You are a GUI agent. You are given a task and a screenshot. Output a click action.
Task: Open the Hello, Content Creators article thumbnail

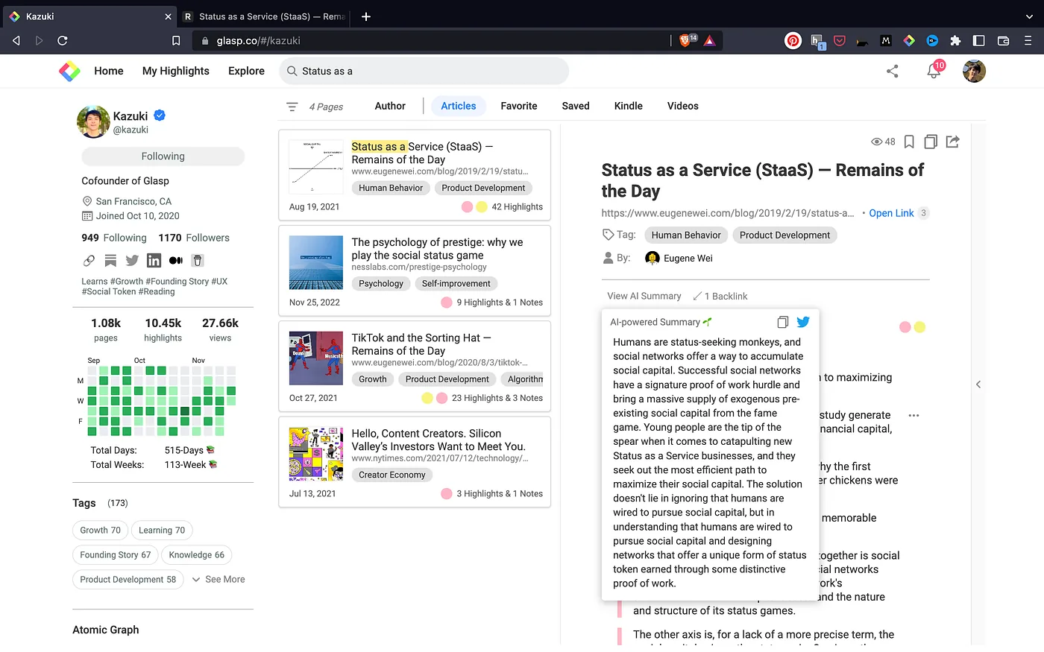pyautogui.click(x=315, y=454)
